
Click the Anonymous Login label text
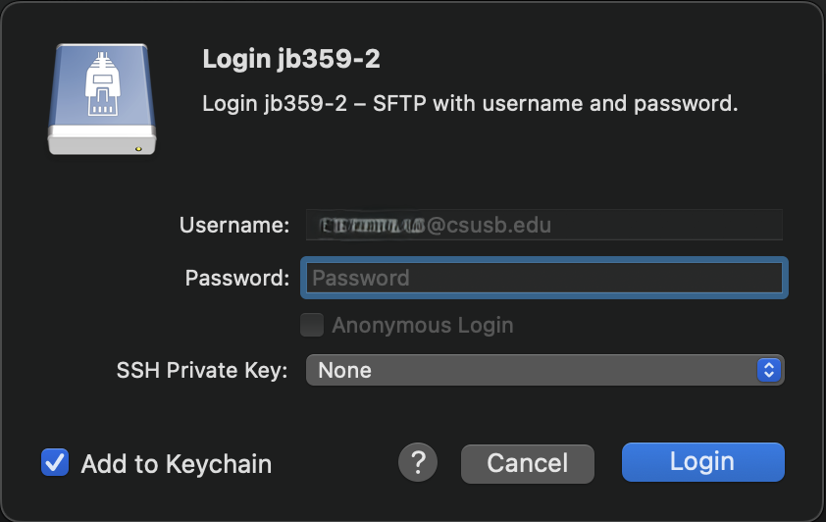(423, 325)
